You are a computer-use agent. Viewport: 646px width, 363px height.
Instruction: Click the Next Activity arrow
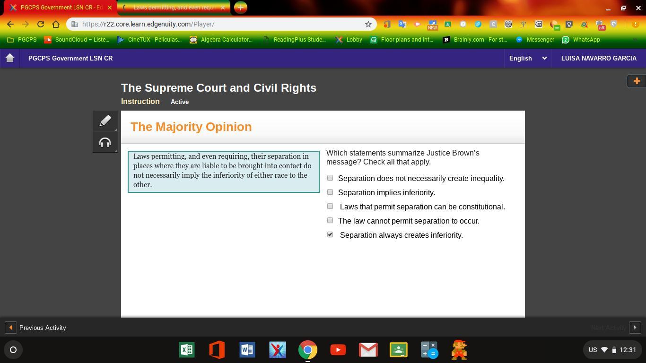tap(635, 328)
